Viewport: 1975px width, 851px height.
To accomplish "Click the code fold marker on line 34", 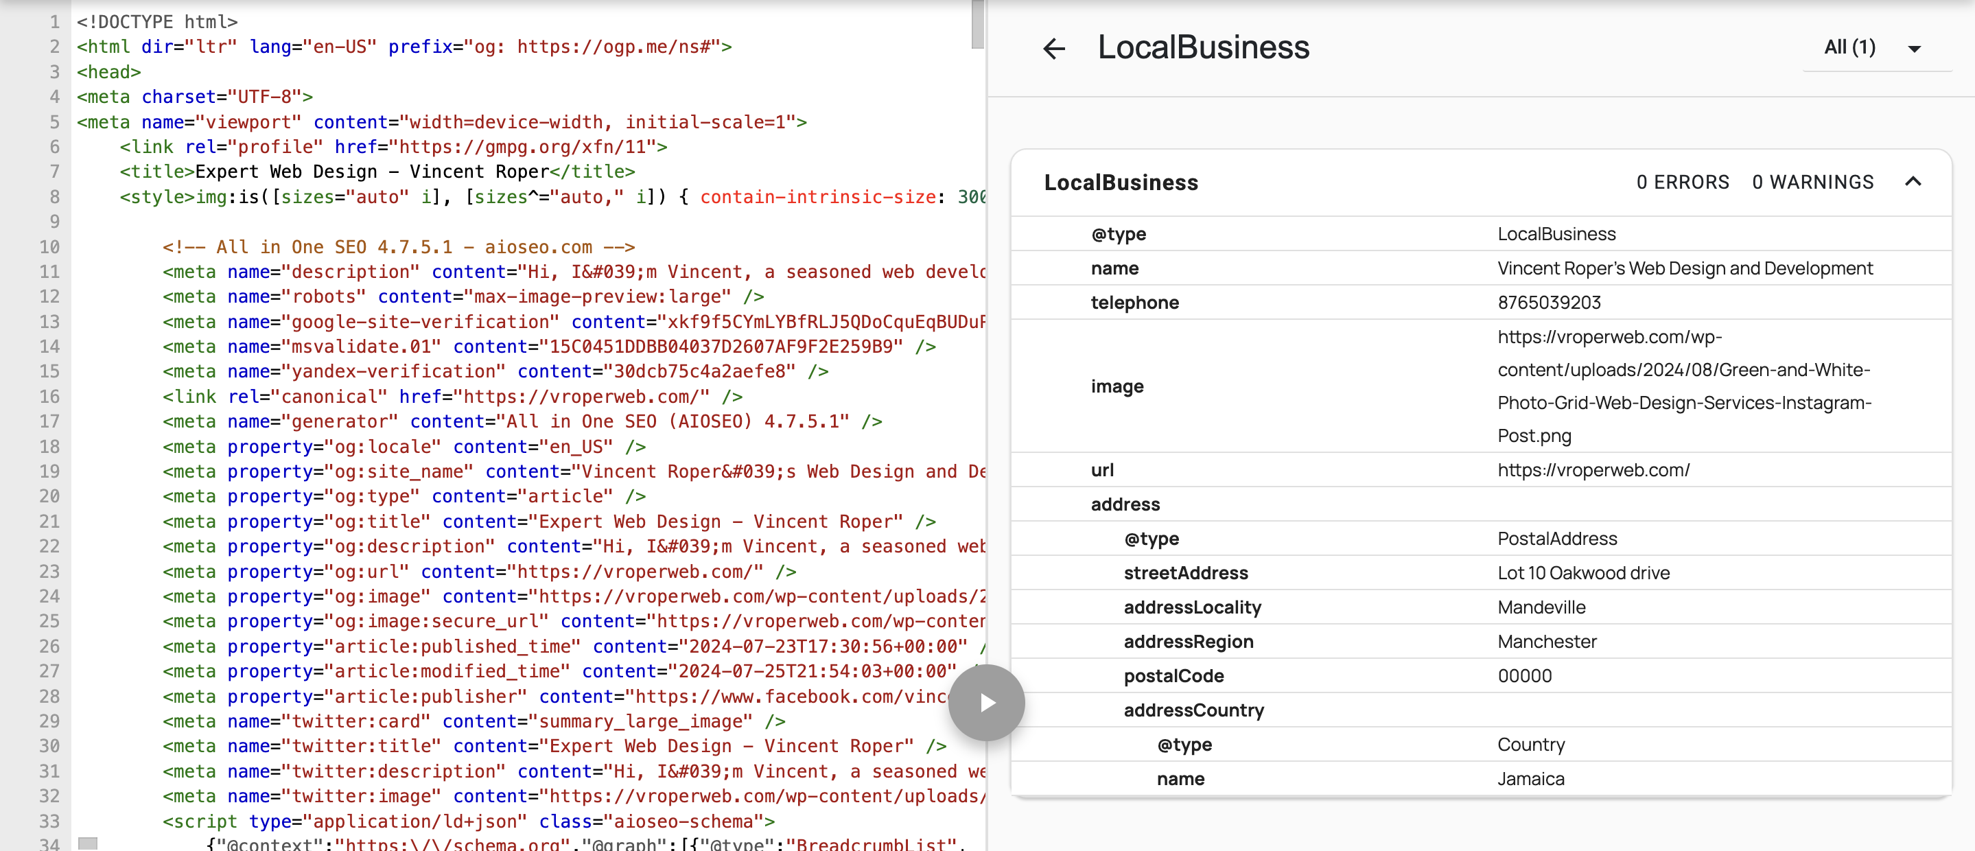I will pyautogui.click(x=88, y=843).
